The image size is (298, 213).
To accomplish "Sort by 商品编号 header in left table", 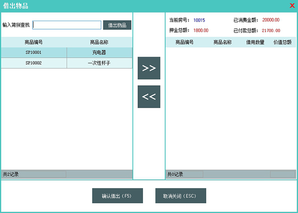I will pos(34,42).
